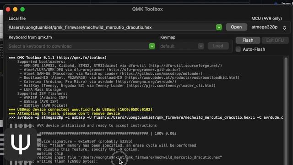This screenshot has width=293, height=165.
Task: Click the green zoom window button
Action: click(22, 9)
